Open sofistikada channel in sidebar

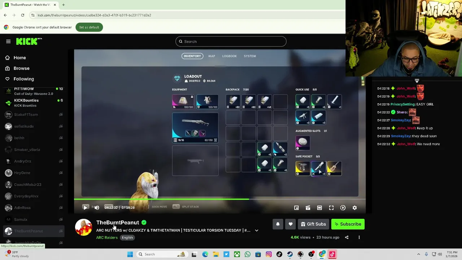(x=34, y=126)
